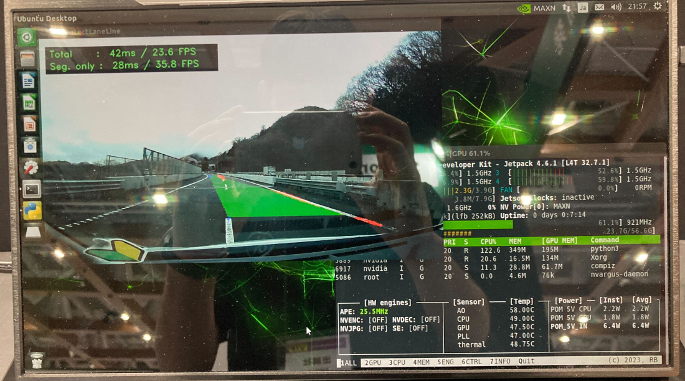
Task: Click the 'Total : 42ms / 23.6 FPS' overlay
Action: click(x=123, y=53)
